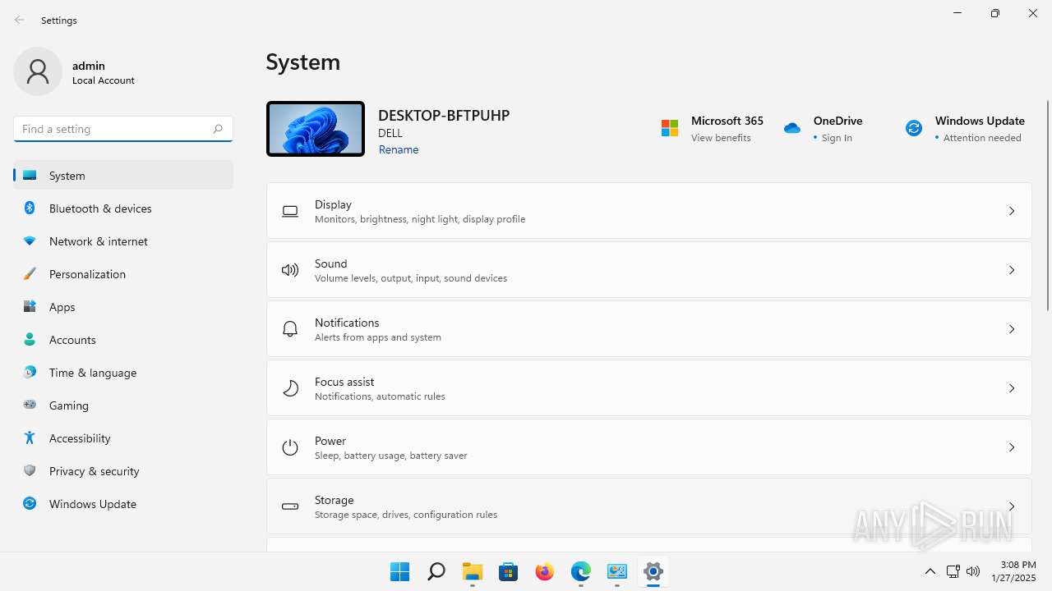Click the admin user avatar icon
The height and width of the screenshot is (591, 1052).
38,71
